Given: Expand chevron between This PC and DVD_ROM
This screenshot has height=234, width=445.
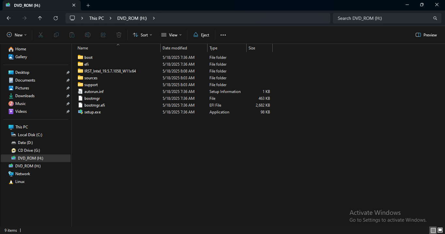Looking at the screenshot, I should tap(111, 18).
